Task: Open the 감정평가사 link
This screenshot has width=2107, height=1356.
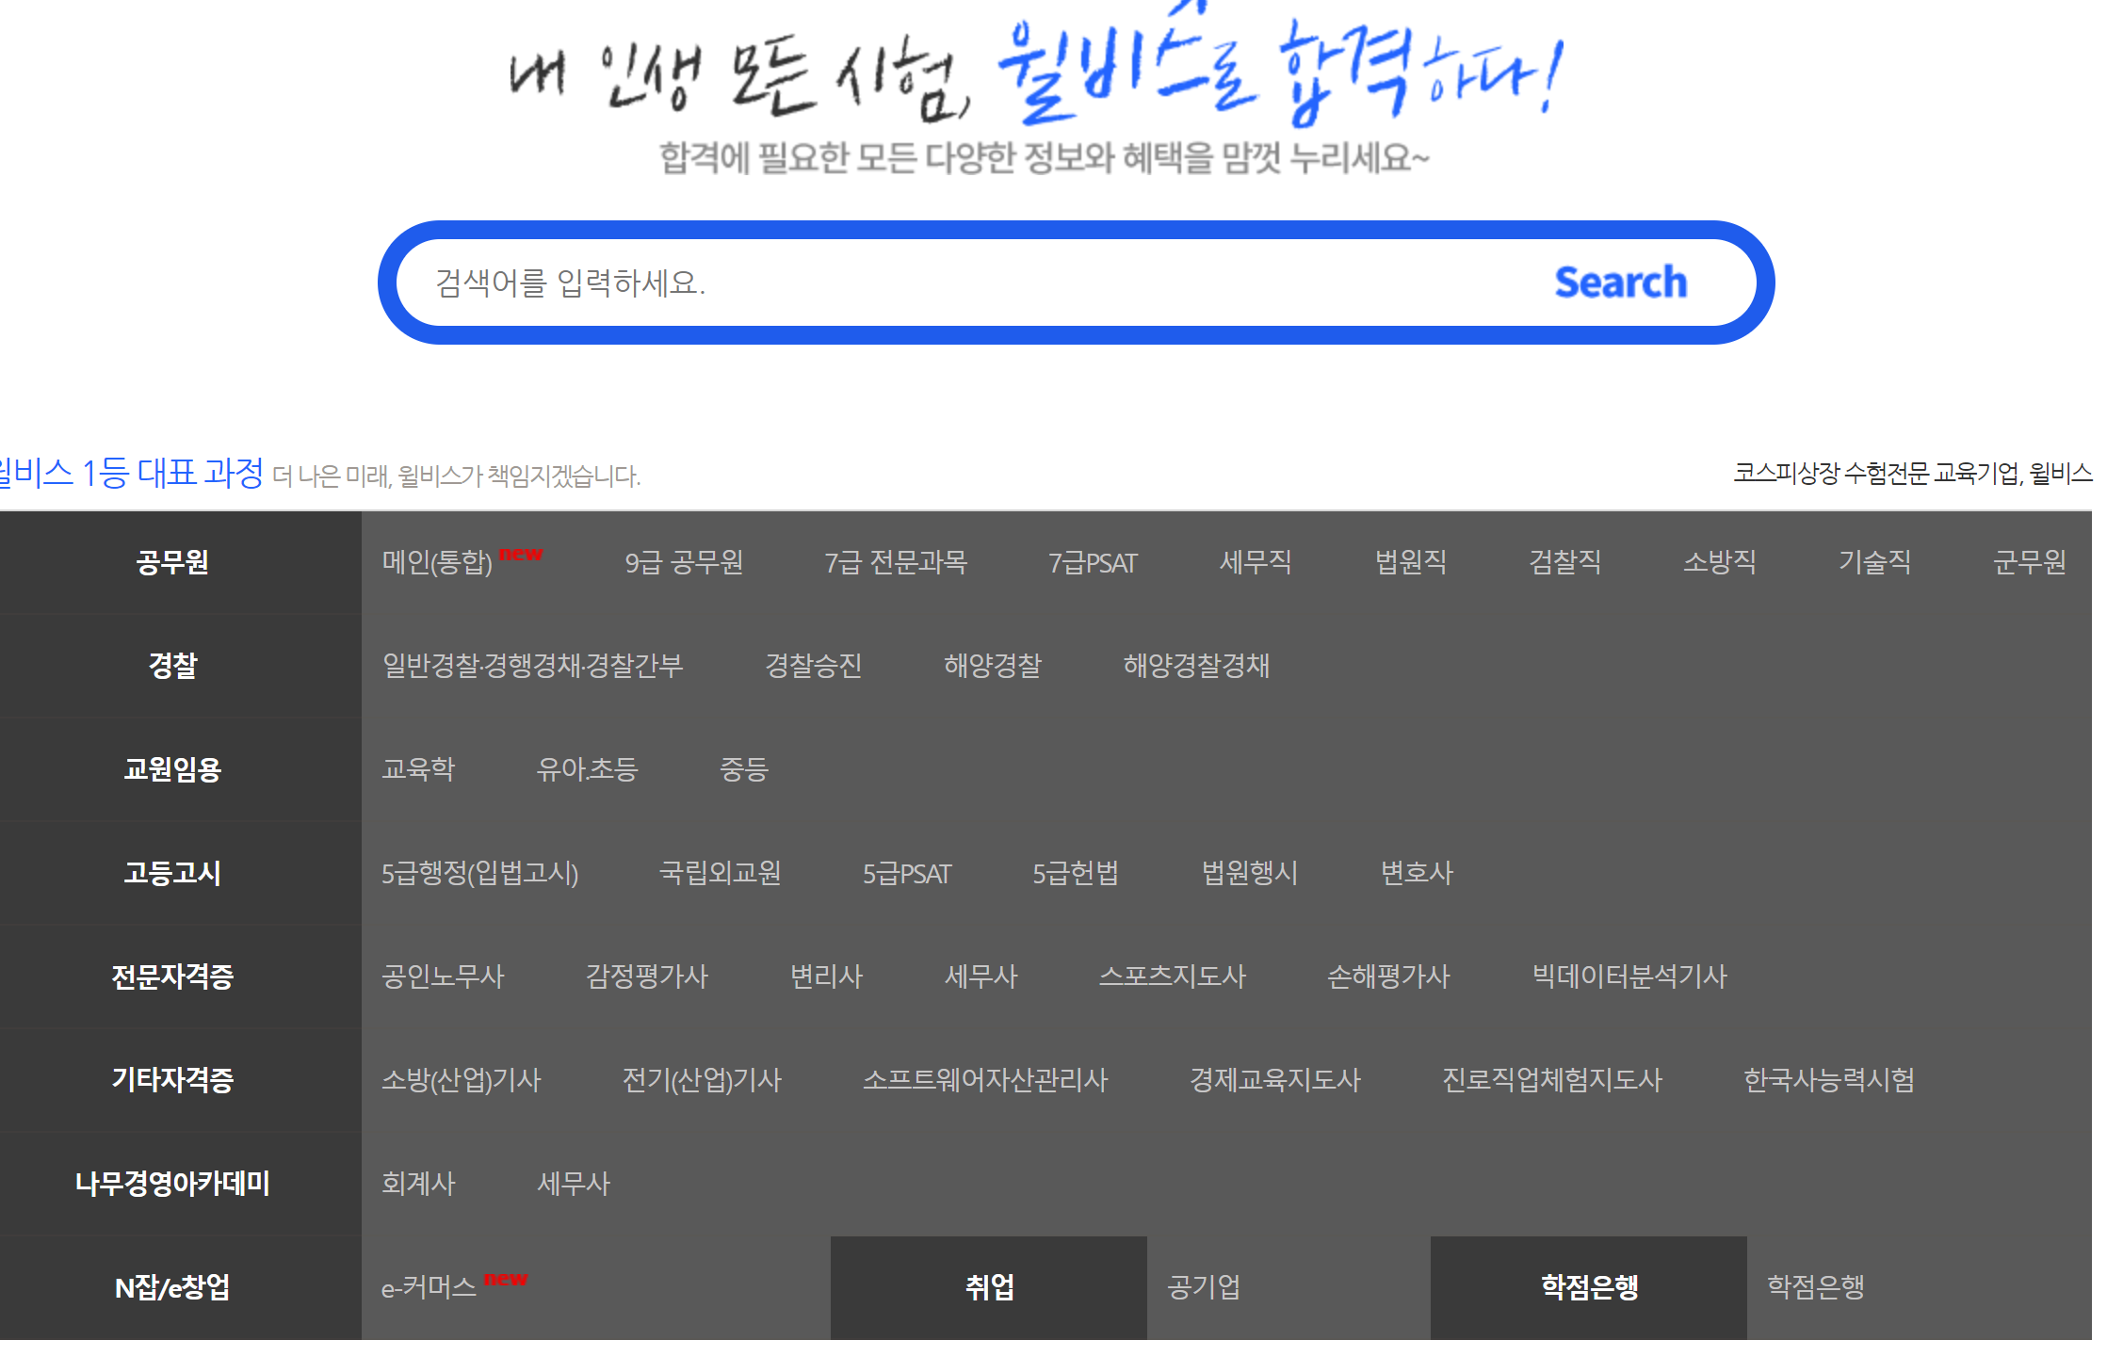Action: 647,977
